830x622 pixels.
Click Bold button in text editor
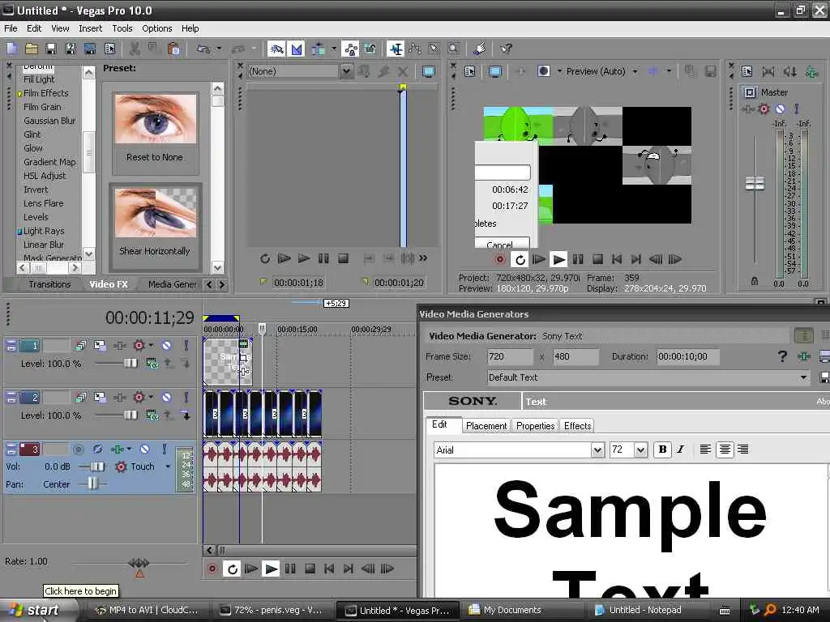click(662, 449)
